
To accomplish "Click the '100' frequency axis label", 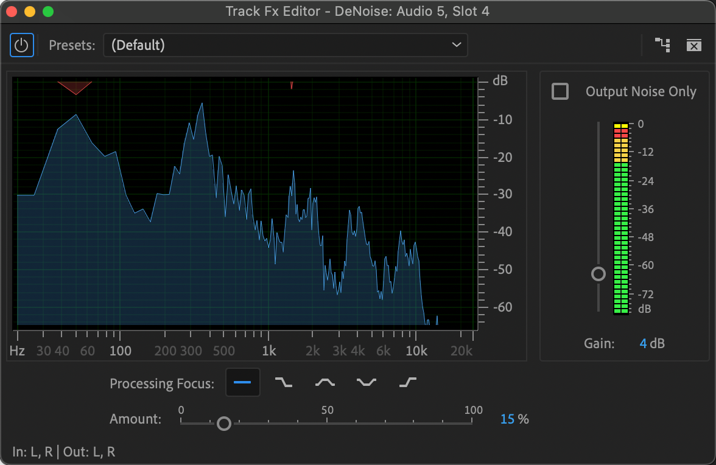I will tap(120, 351).
